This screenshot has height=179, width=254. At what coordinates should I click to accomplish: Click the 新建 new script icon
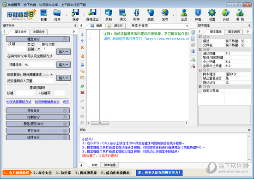pos(43,15)
